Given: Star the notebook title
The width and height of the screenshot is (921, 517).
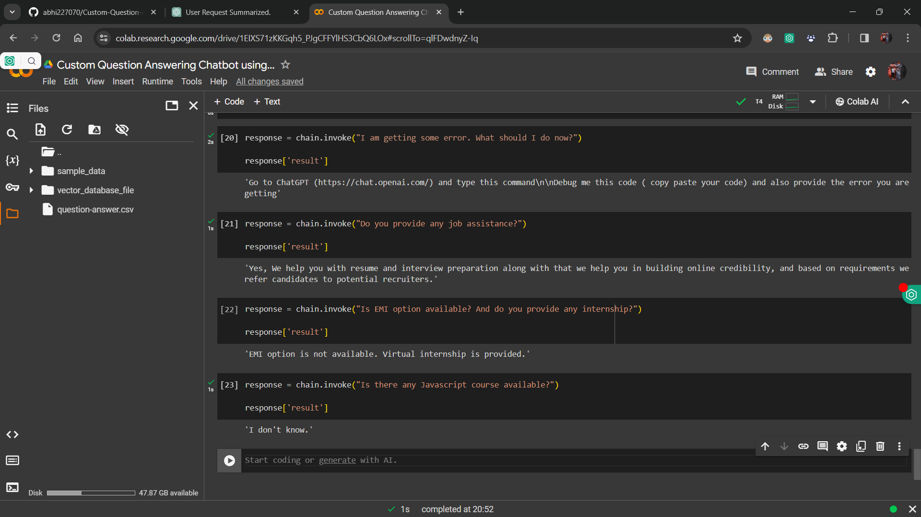Looking at the screenshot, I should pyautogui.click(x=285, y=65).
